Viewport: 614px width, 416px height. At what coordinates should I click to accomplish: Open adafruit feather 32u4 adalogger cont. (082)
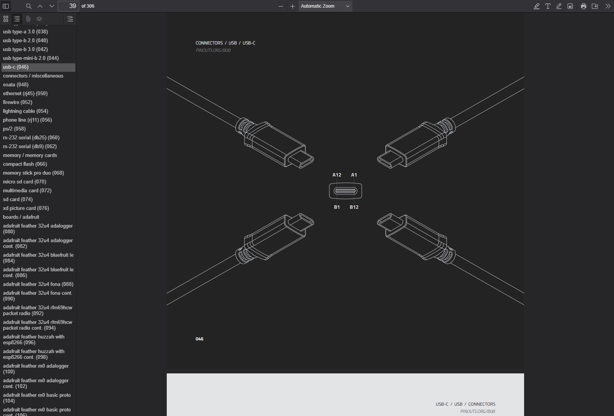pos(38,243)
